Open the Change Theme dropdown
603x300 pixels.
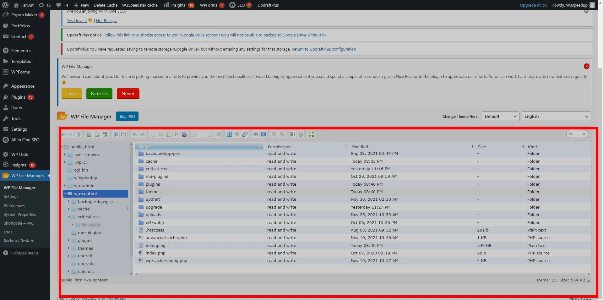coord(500,116)
